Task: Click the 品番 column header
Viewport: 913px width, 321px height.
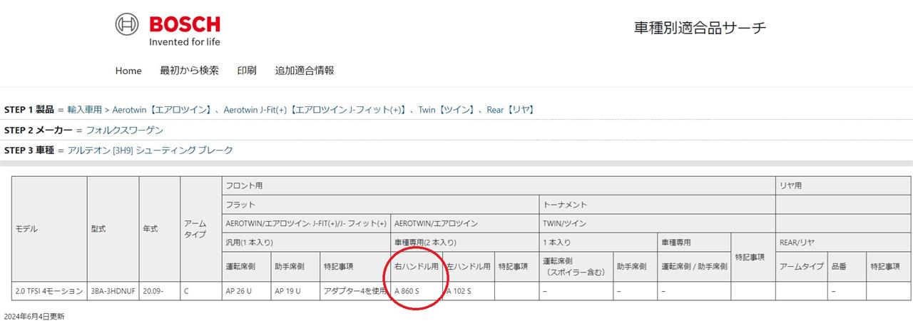Action: coord(846,266)
